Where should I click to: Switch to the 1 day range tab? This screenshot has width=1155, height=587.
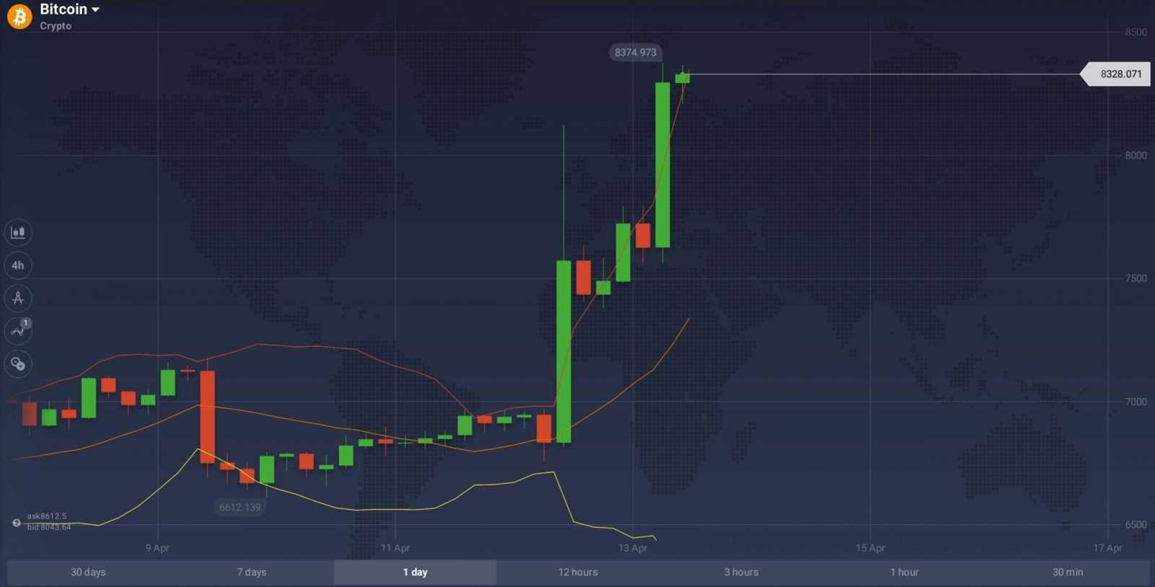415,572
